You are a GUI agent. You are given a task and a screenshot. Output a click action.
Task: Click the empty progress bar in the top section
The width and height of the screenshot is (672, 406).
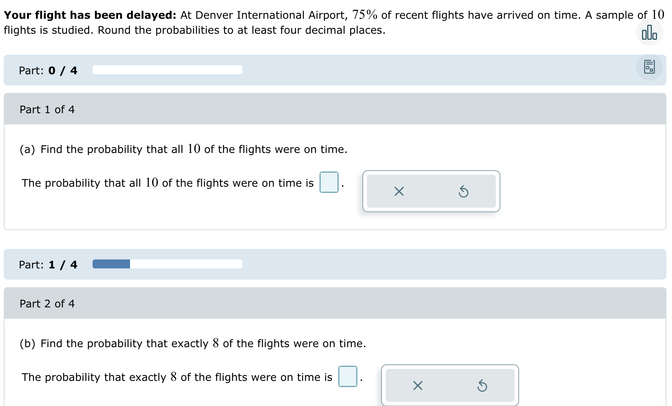[167, 70]
